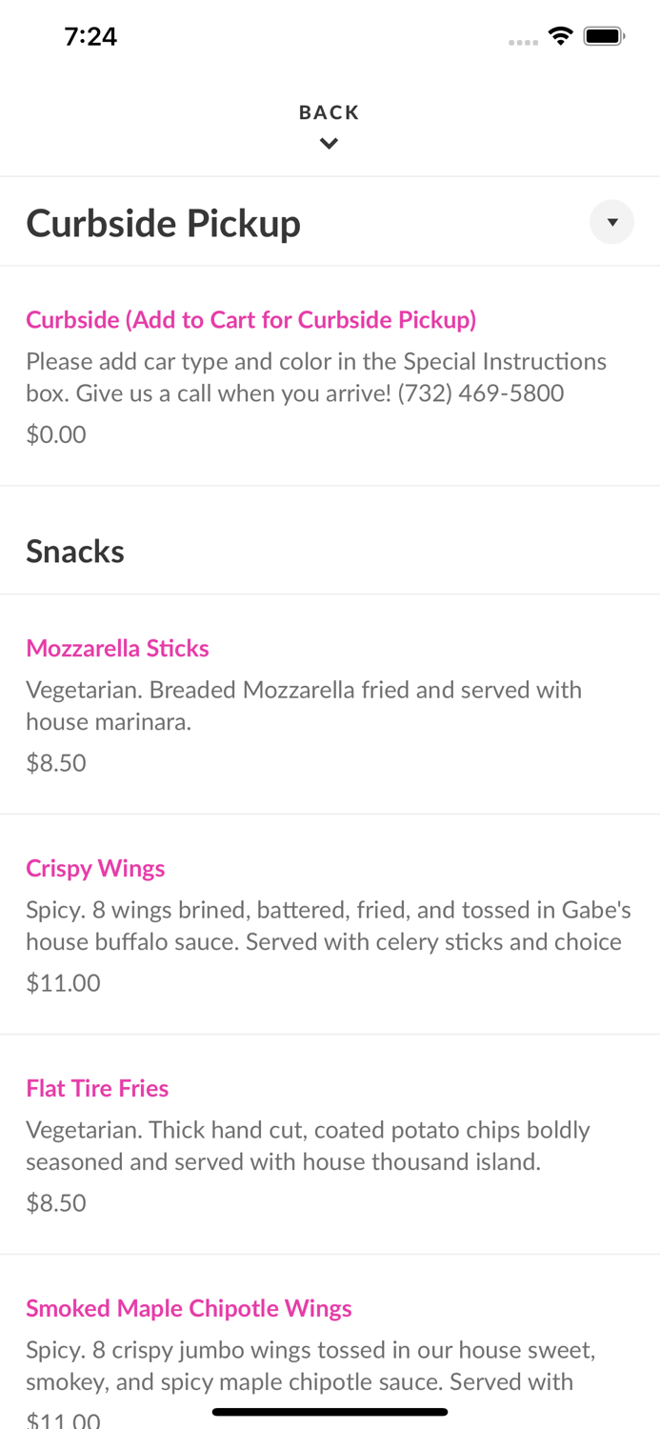Tap the Mozzarella Sticks $8.50 price

(x=56, y=763)
